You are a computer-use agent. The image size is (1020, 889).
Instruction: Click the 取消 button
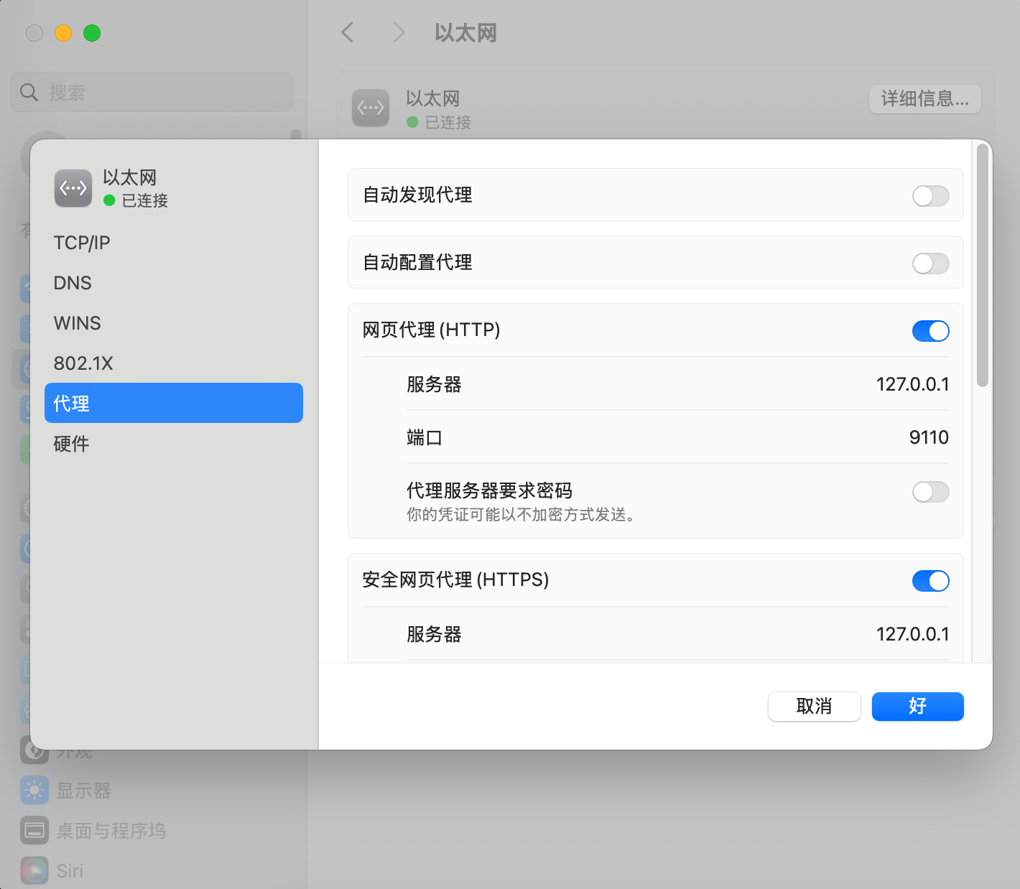[815, 707]
